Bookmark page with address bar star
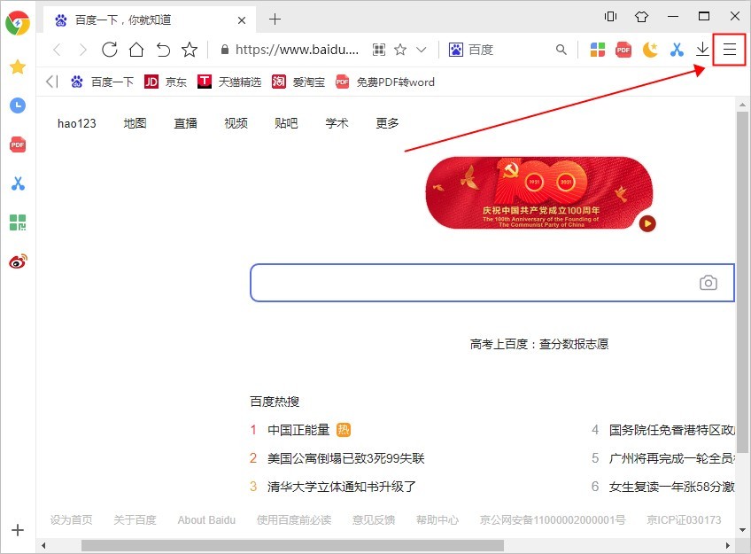The image size is (751, 554). 400,50
